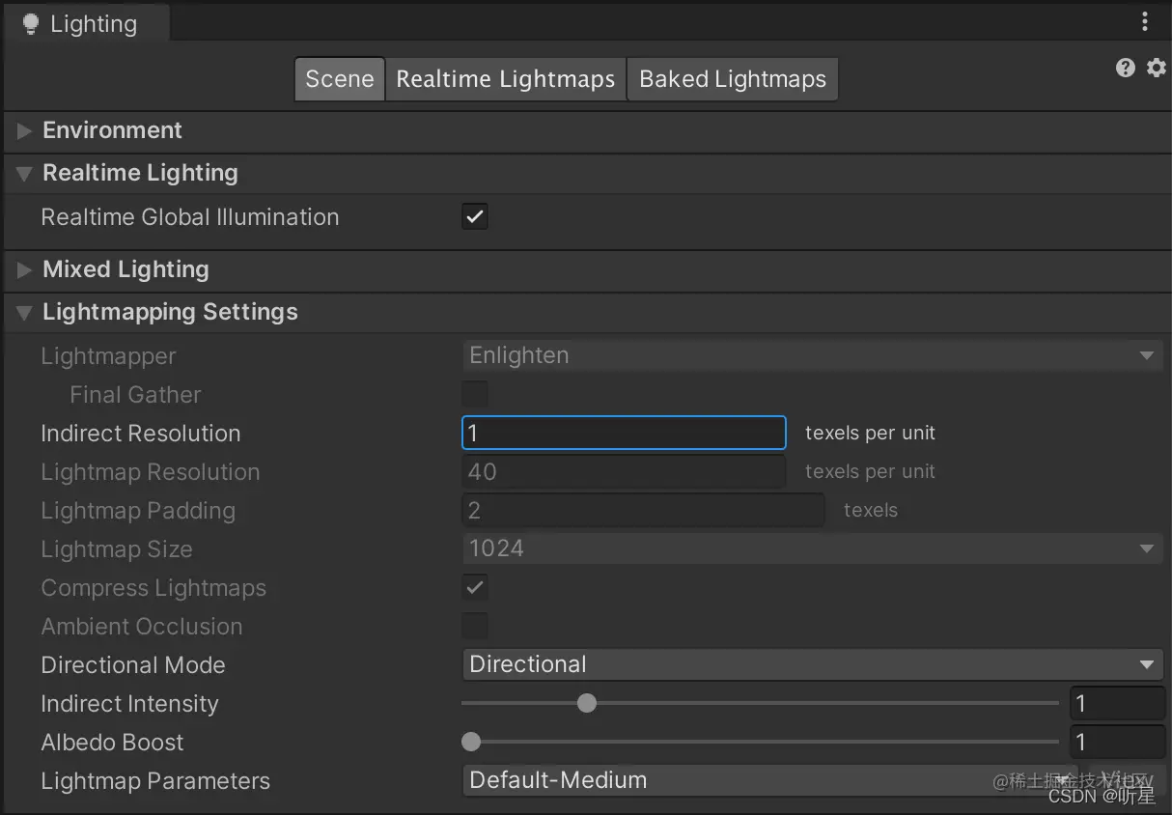Click the lightbulb icon on Lighting tab

[31, 24]
